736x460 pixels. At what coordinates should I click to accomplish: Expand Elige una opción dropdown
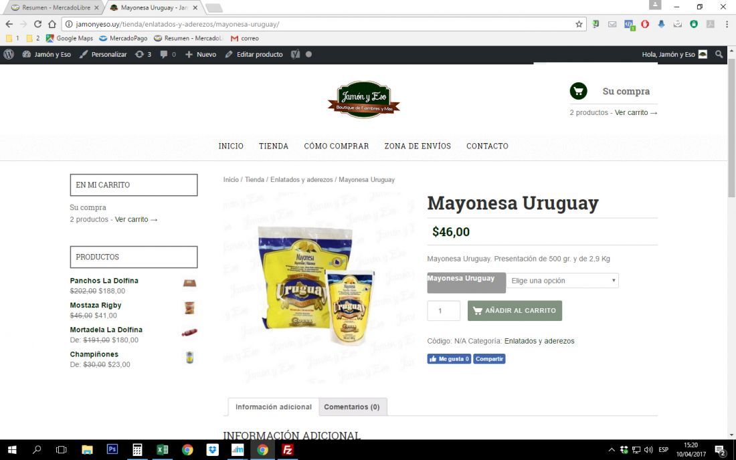562,280
